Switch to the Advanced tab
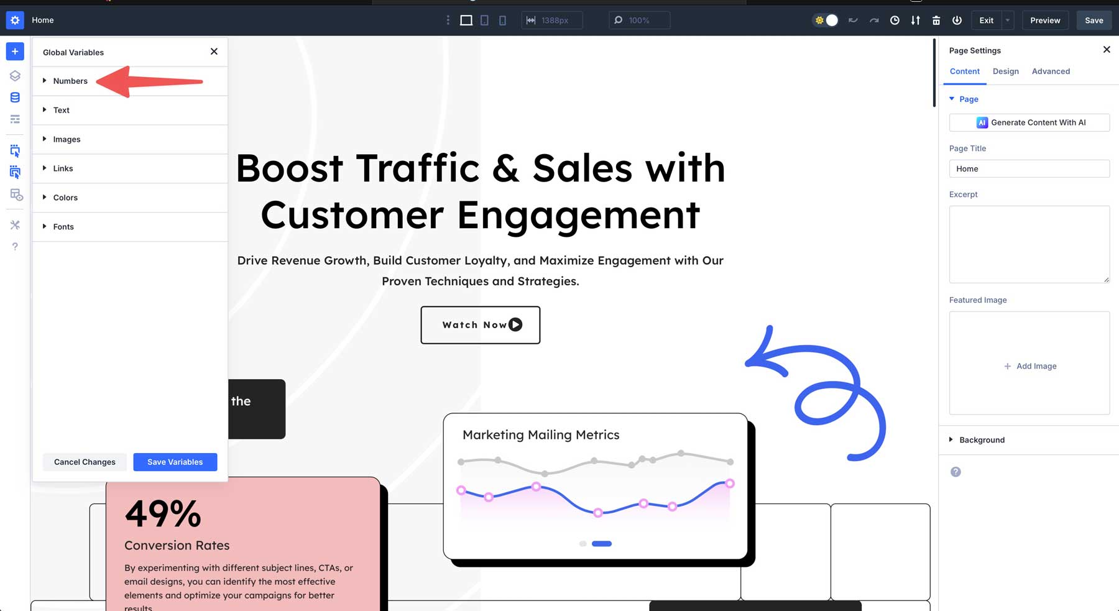Image resolution: width=1119 pixels, height=611 pixels. (x=1051, y=71)
